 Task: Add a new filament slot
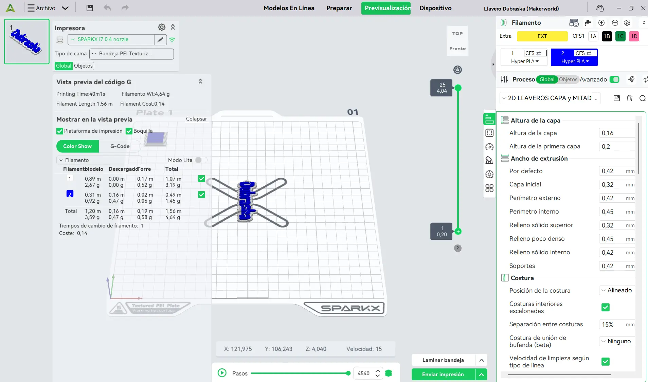[x=601, y=23]
